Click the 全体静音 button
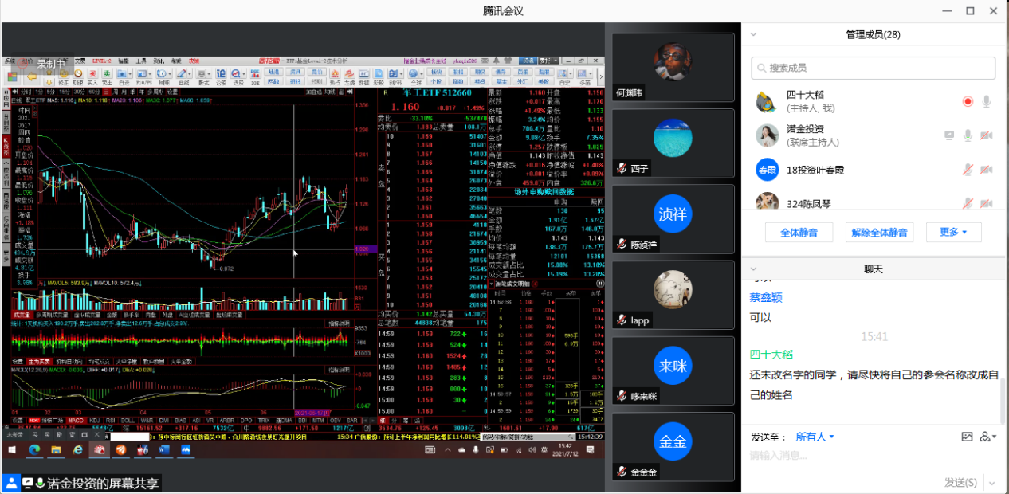Image resolution: width=1009 pixels, height=494 pixels. 799,232
